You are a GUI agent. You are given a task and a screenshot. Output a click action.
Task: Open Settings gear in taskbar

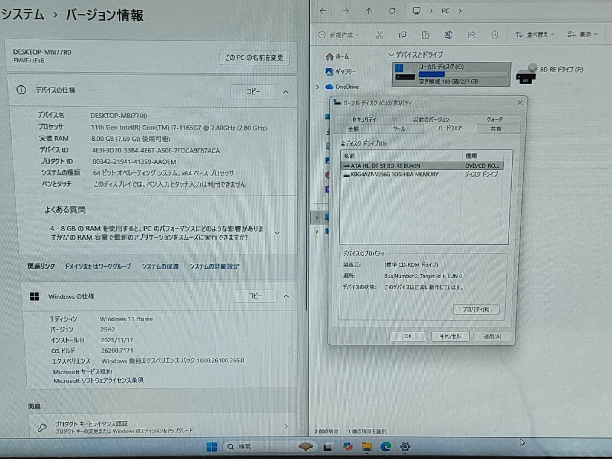coord(405,447)
